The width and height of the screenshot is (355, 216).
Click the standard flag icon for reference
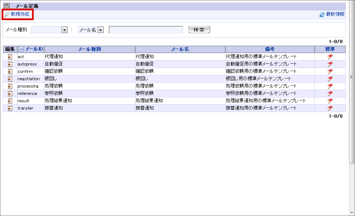[x=330, y=93]
